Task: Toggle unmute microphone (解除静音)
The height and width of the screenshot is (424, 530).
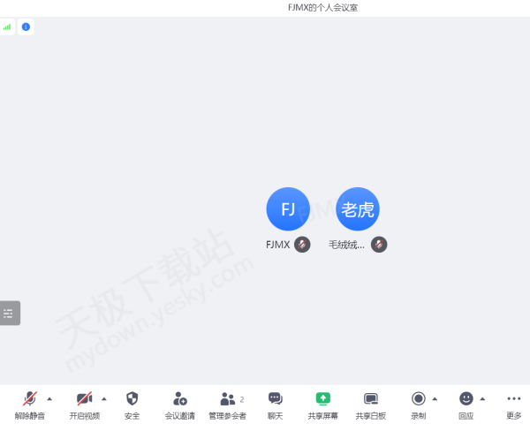Action: pos(30,398)
